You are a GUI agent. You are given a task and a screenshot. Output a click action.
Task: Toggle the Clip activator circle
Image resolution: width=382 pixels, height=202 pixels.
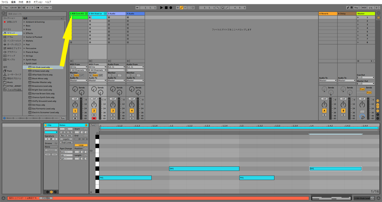(x=45, y=125)
